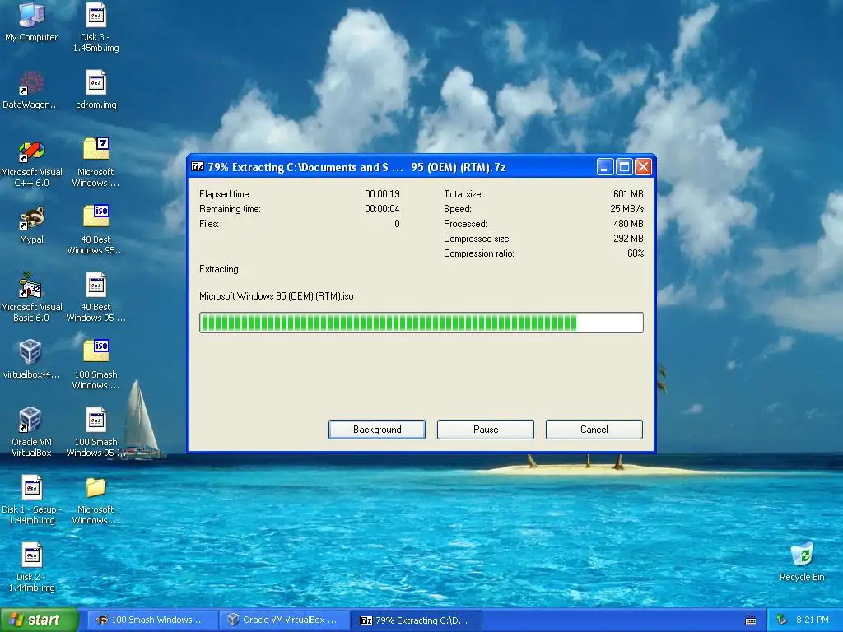Image resolution: width=843 pixels, height=632 pixels.
Task: Click the keyboard icon in the system tray
Action: point(751,620)
